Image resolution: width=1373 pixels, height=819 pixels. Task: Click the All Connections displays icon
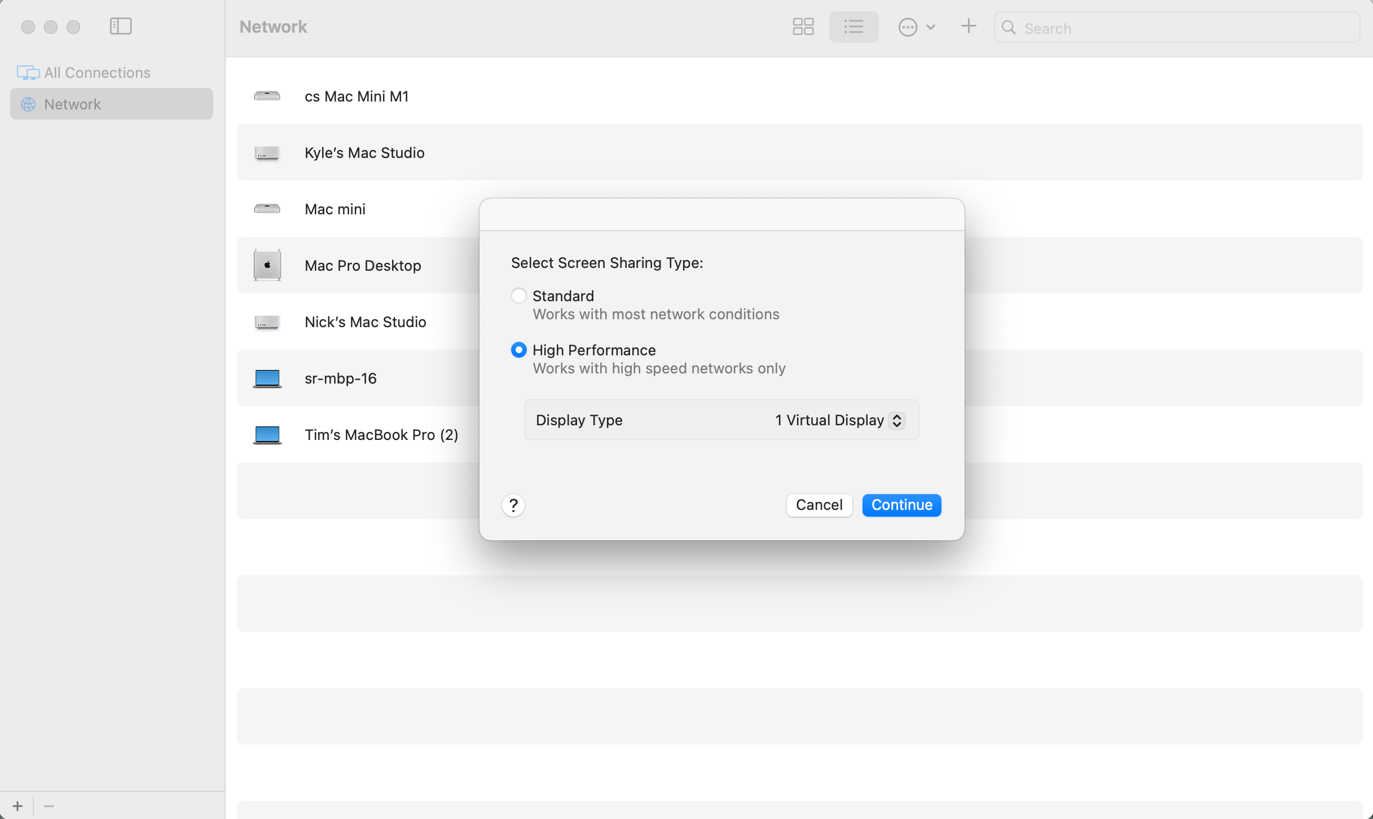coord(28,73)
